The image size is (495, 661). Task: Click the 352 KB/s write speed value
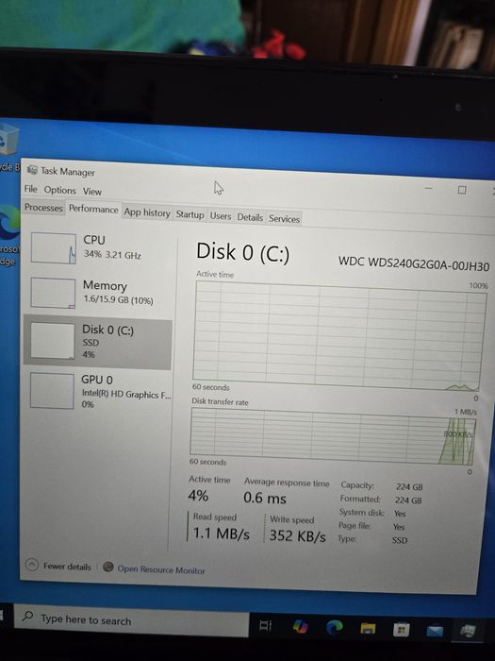[298, 535]
